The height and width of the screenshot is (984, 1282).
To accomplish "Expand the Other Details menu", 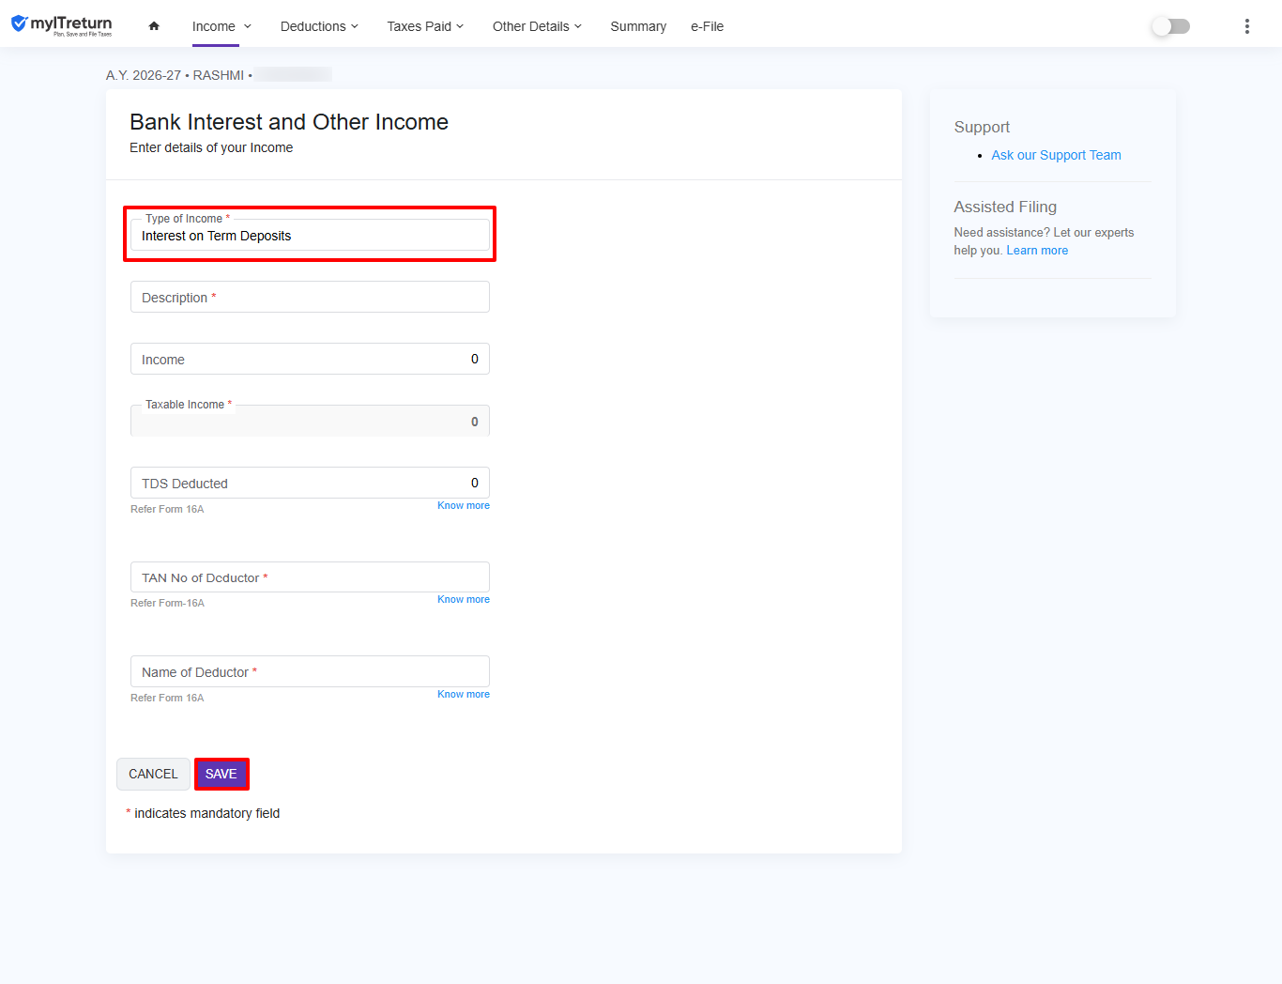I will click(537, 26).
